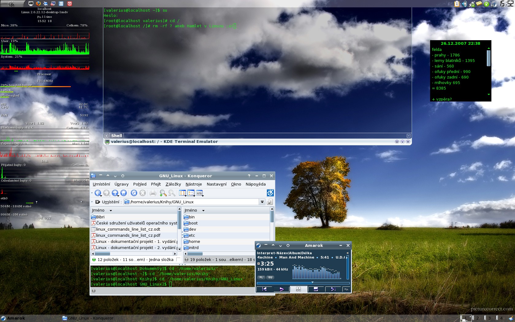Print the current Konqueror view

pyautogui.click(x=153, y=193)
